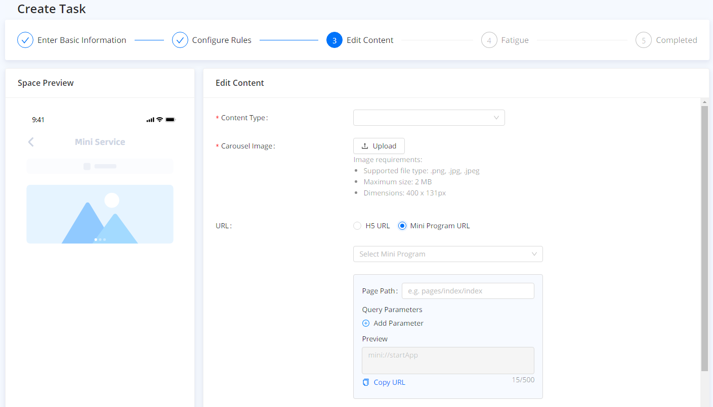Click the copy icon next to Copy URL
The width and height of the screenshot is (713, 407).
[366, 382]
